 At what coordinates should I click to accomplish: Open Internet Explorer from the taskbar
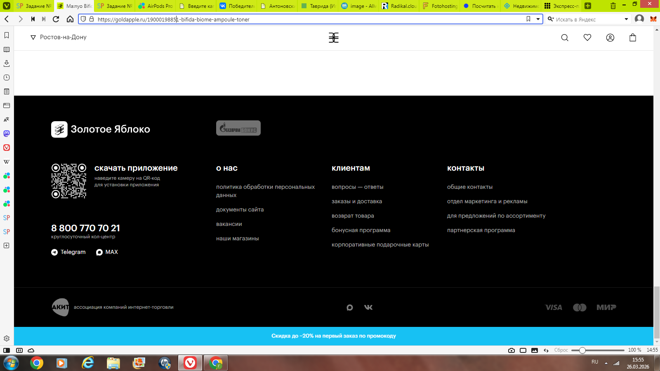[87, 363]
